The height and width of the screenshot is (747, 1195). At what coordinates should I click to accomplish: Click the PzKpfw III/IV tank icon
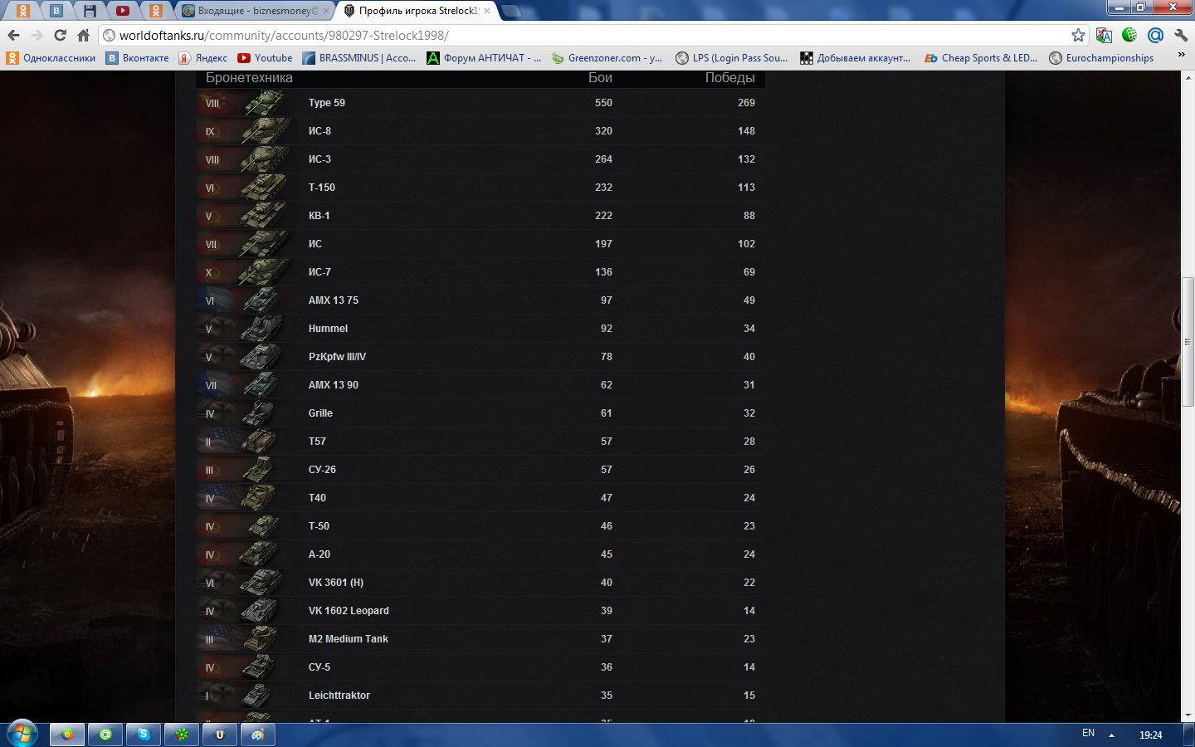tap(262, 357)
